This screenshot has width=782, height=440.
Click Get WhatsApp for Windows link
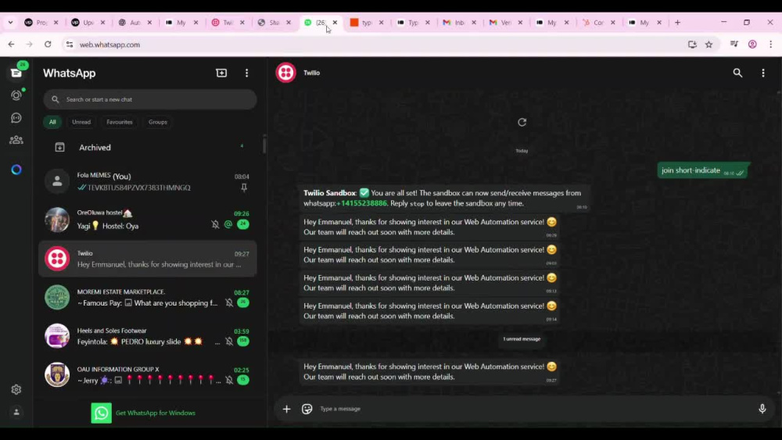point(155,413)
